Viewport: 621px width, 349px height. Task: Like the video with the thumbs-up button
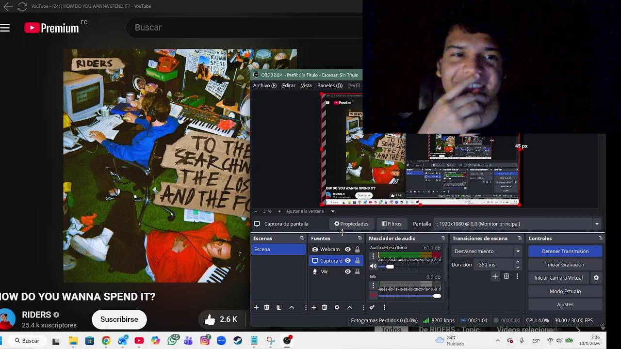click(210, 319)
